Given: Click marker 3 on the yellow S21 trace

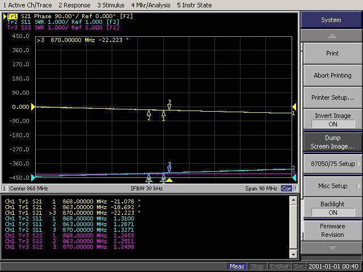Looking at the screenshot, I should (x=169, y=106).
